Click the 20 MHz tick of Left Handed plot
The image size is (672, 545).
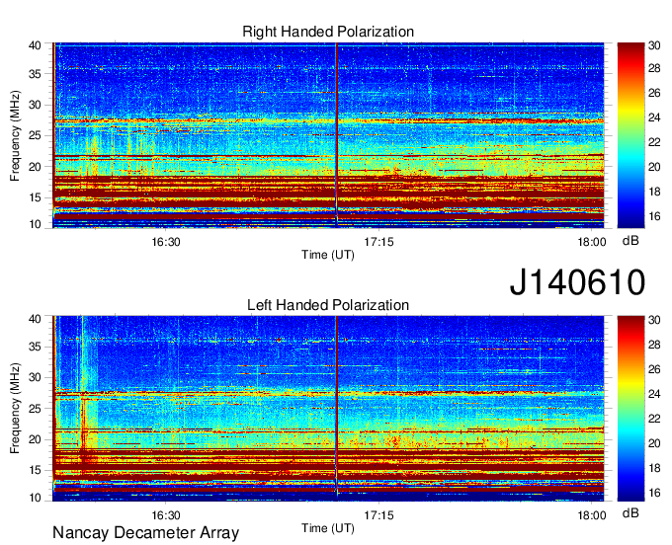click(35, 439)
